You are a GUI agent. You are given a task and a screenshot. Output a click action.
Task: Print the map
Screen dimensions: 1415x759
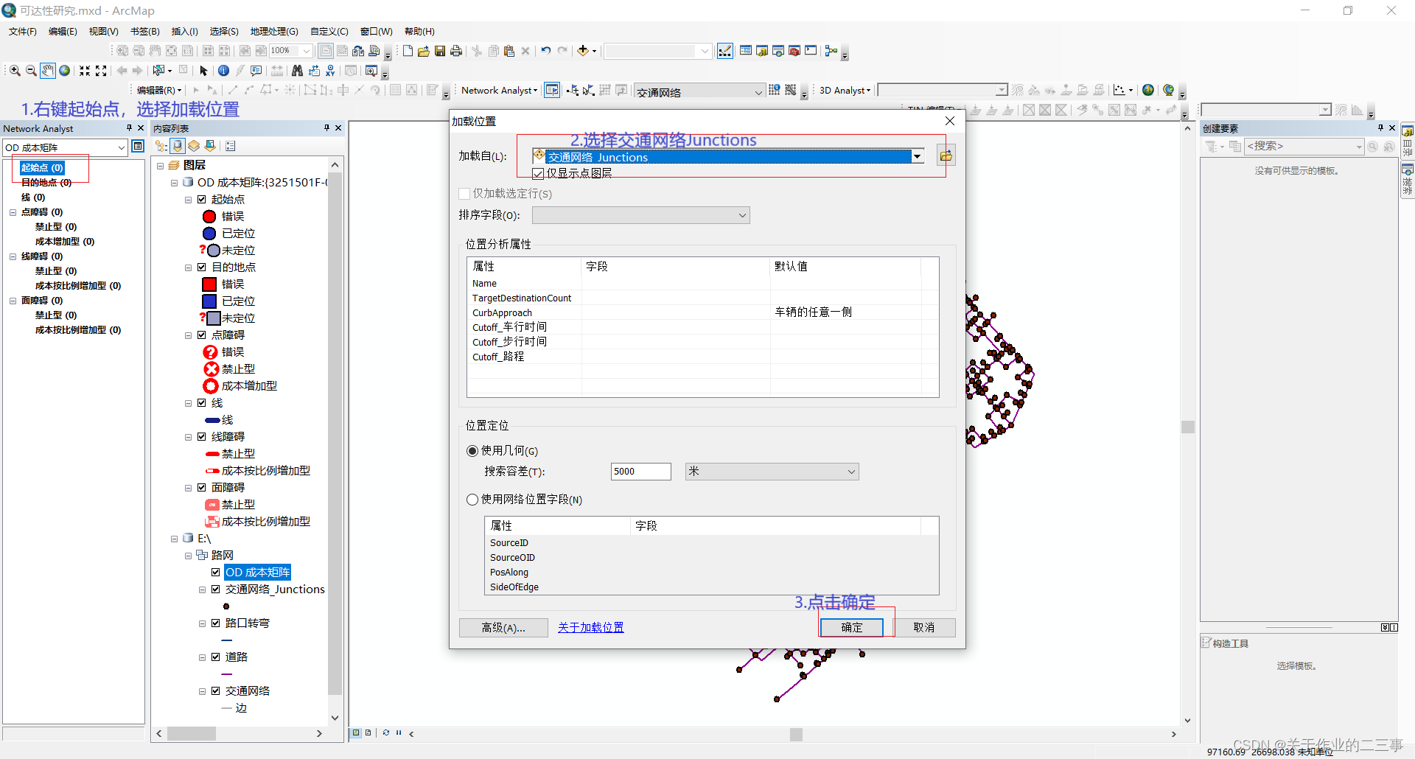pyautogui.click(x=456, y=51)
